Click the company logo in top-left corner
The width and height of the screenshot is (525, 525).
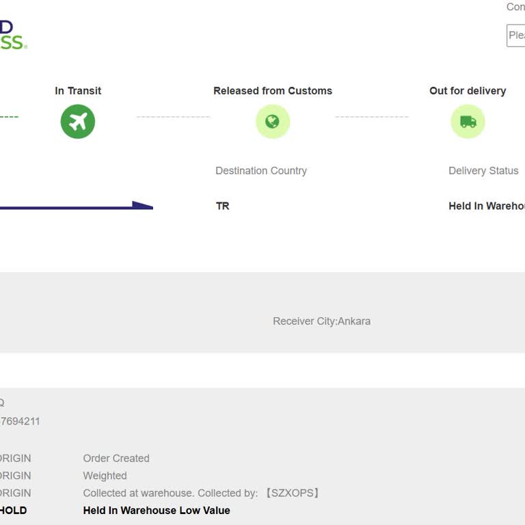click(x=12, y=36)
